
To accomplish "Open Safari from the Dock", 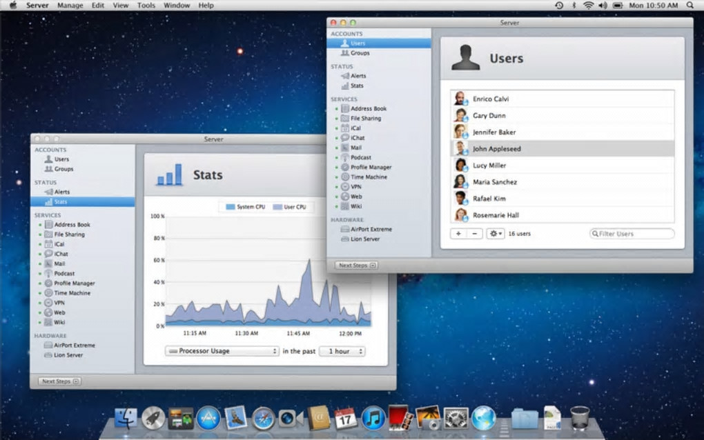I will pyautogui.click(x=263, y=419).
